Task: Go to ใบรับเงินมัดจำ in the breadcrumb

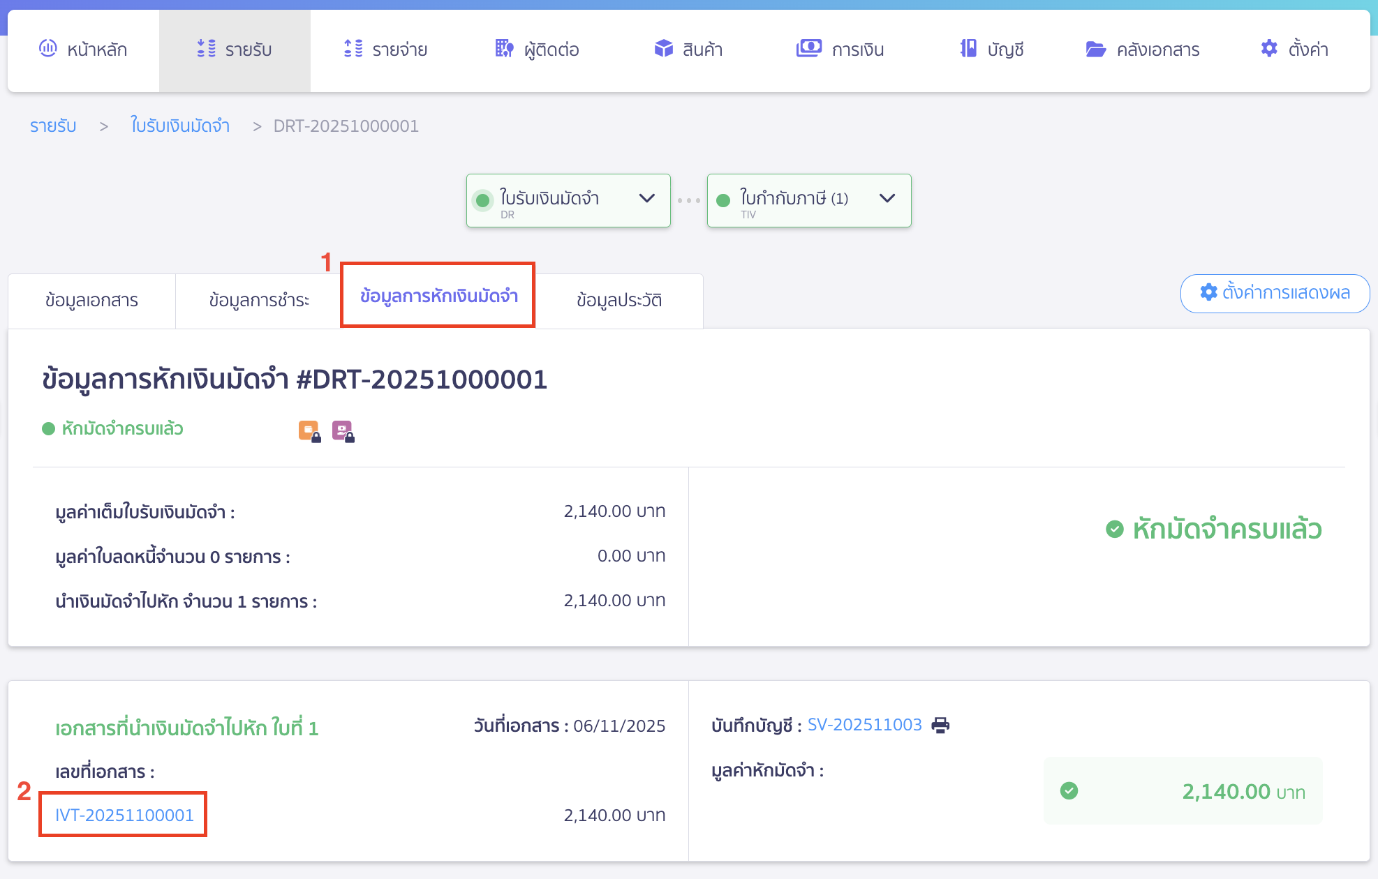Action: (x=180, y=126)
